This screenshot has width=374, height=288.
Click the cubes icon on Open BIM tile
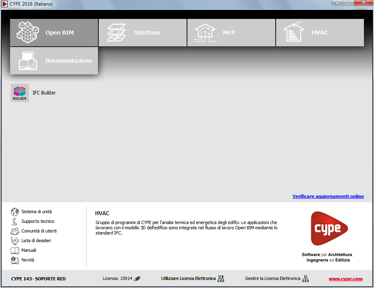28,32
